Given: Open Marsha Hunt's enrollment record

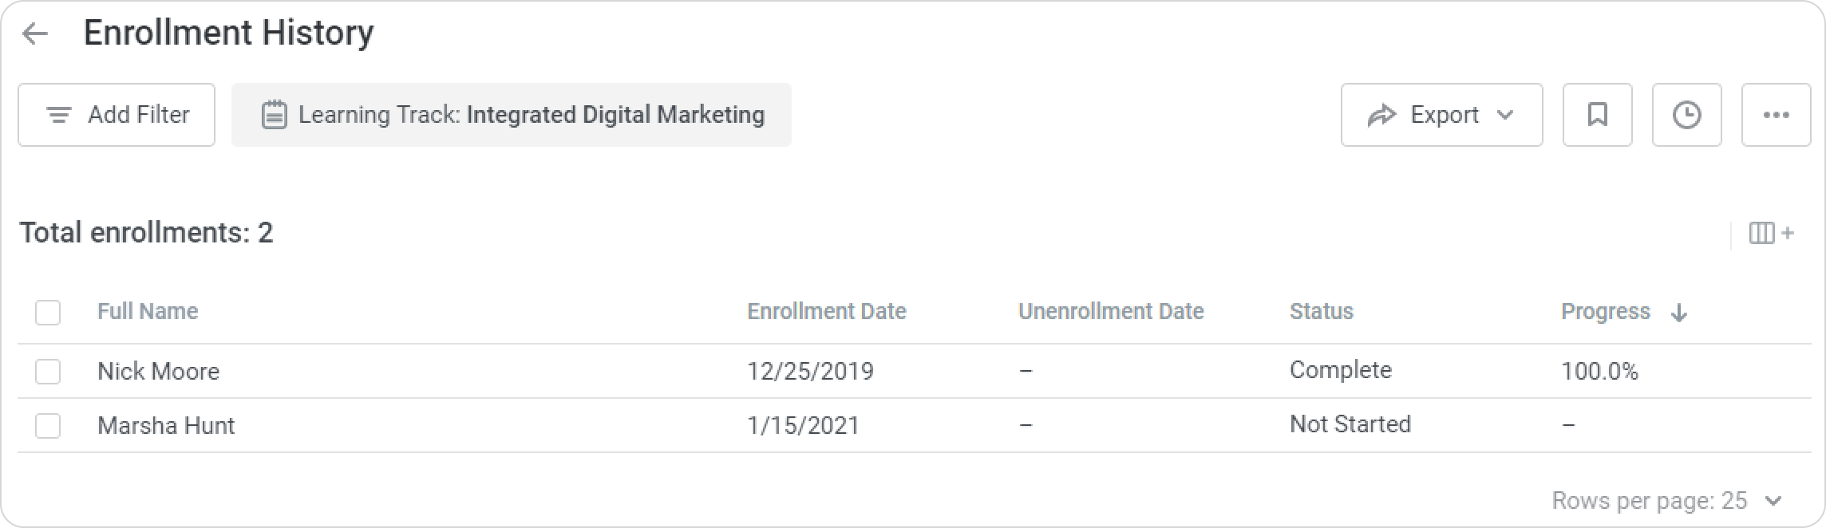Looking at the screenshot, I should [x=166, y=425].
